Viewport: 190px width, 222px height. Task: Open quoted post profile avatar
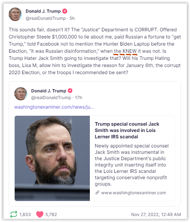tap(21, 94)
